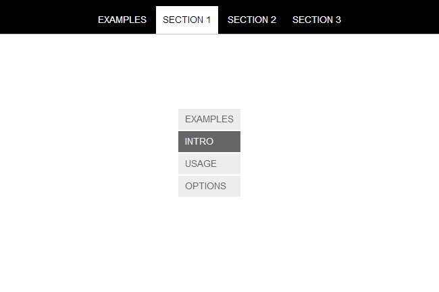Open the USAGE submenu entry
The width and height of the screenshot is (439, 292).
click(x=209, y=164)
